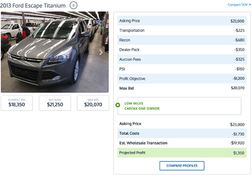
Task: Click the PSI cost row
Action: pos(182,69)
